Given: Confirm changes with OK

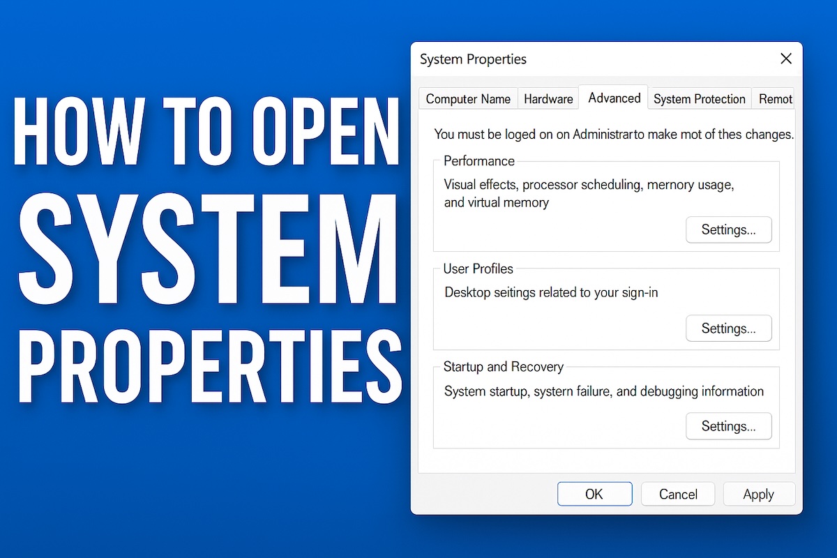Looking at the screenshot, I should click(594, 494).
